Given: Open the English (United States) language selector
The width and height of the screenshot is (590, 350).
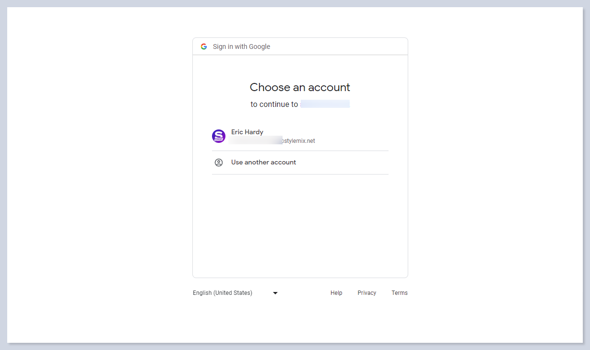Looking at the screenshot, I should coord(223,293).
